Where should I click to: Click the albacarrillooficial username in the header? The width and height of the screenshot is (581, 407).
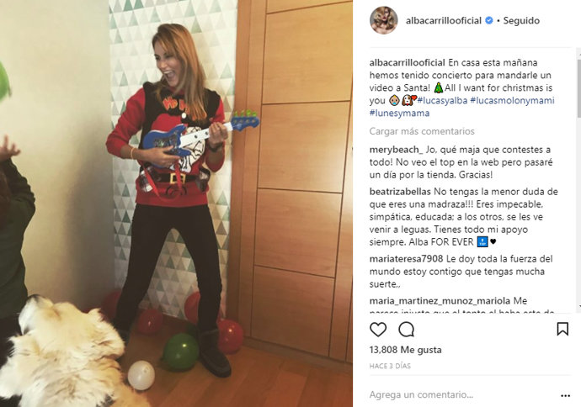[x=444, y=21]
